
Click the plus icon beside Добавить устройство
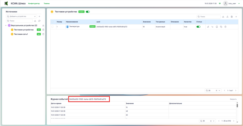click(39, 16)
